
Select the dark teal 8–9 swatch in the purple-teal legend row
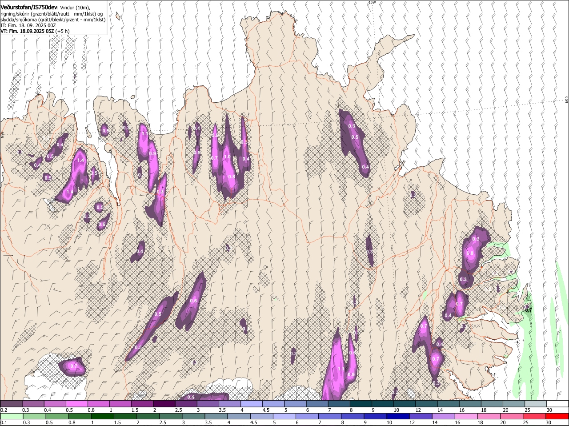[361, 404]
